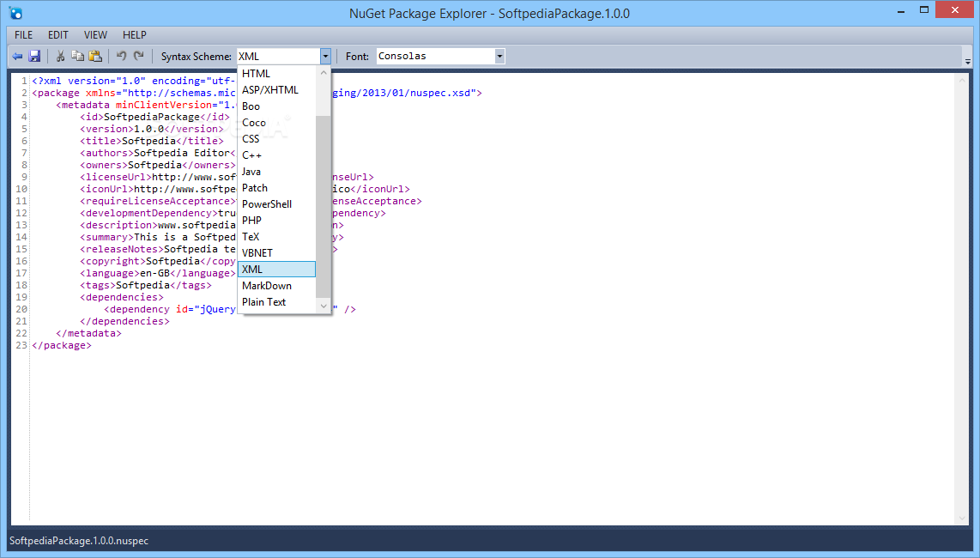Click the <id>SoftpediaPackage line in editor
The width and height of the screenshot is (980, 558).
click(154, 117)
